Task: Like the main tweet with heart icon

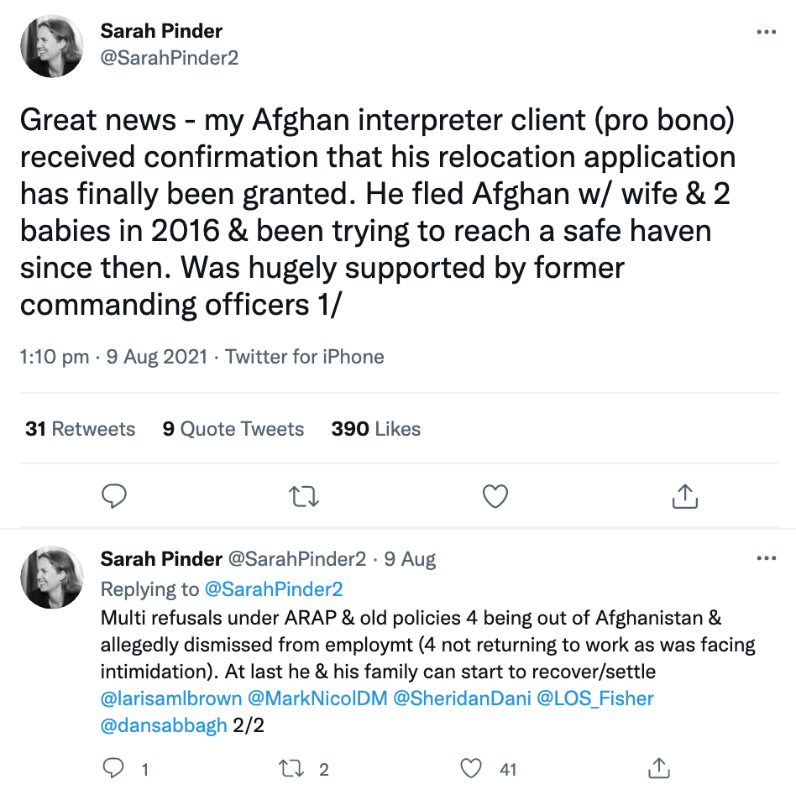Action: coord(495,496)
